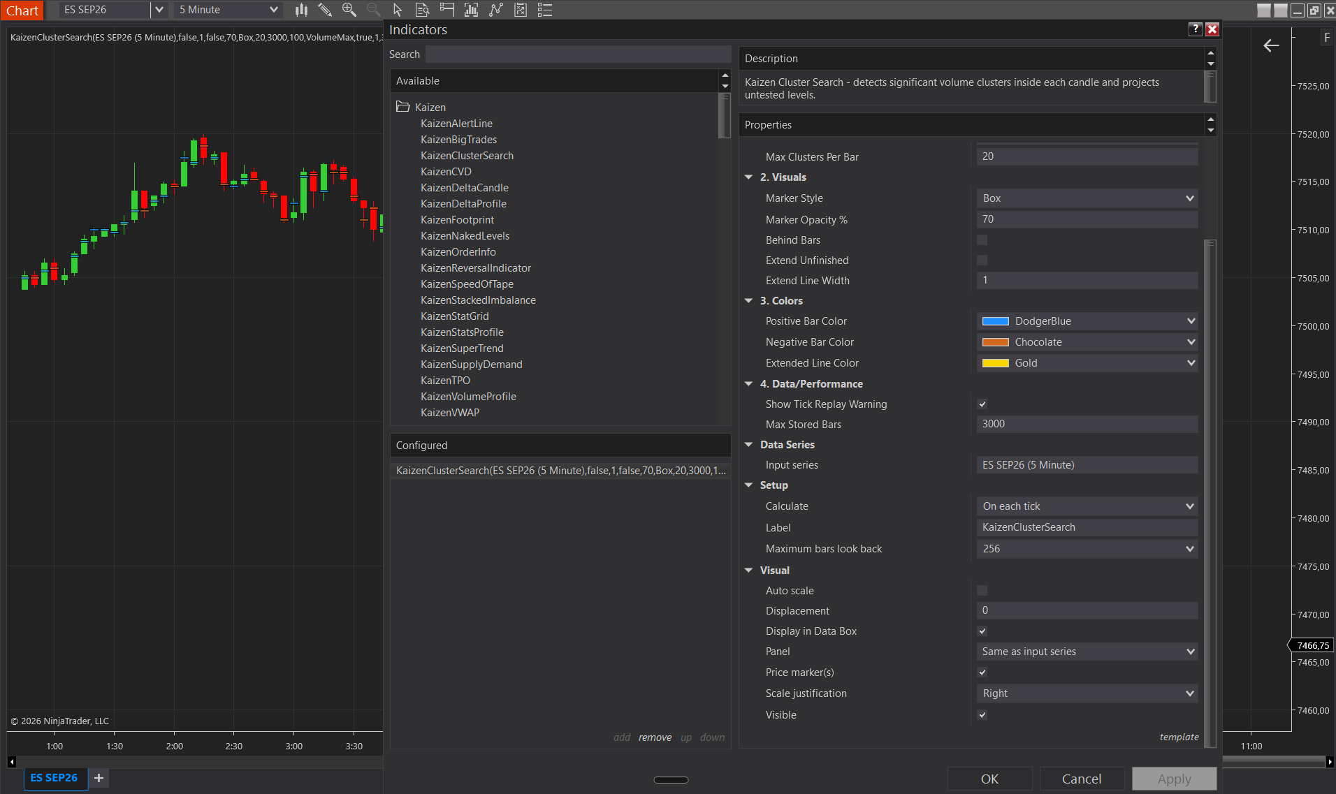Click the zoom out magnifier icon

(374, 10)
